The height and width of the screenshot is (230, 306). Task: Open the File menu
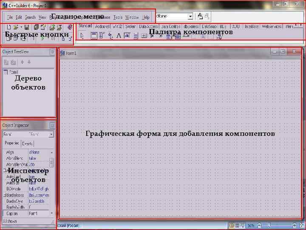(x=10, y=17)
